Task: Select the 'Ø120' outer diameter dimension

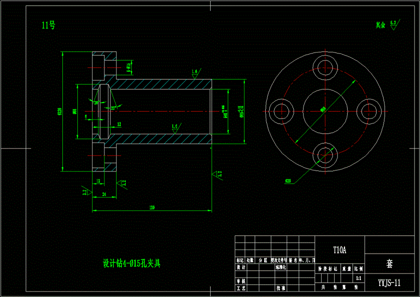Action: click(x=59, y=111)
